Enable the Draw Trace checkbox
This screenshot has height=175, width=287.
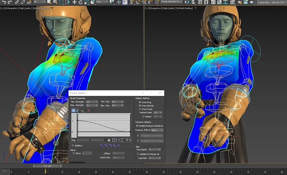tap(140, 109)
